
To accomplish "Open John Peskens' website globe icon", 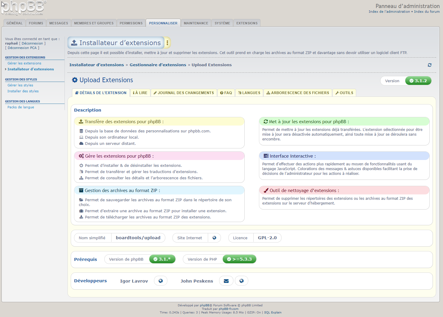I will point(241,281).
